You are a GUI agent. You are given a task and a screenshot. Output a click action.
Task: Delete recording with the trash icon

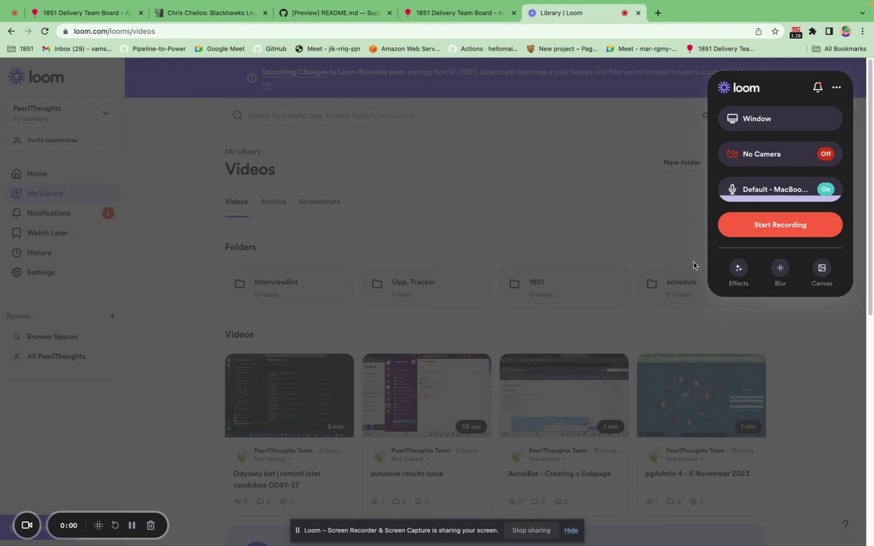tap(151, 526)
